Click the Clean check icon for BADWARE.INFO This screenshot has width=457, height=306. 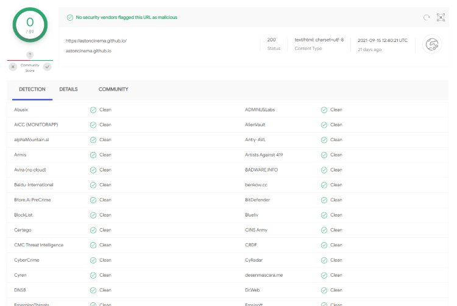click(x=324, y=170)
